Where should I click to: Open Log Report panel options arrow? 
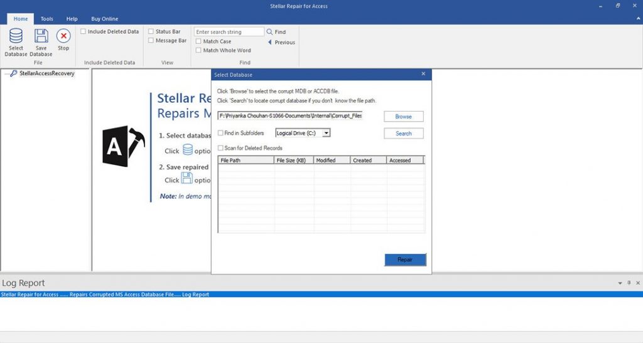(x=620, y=283)
